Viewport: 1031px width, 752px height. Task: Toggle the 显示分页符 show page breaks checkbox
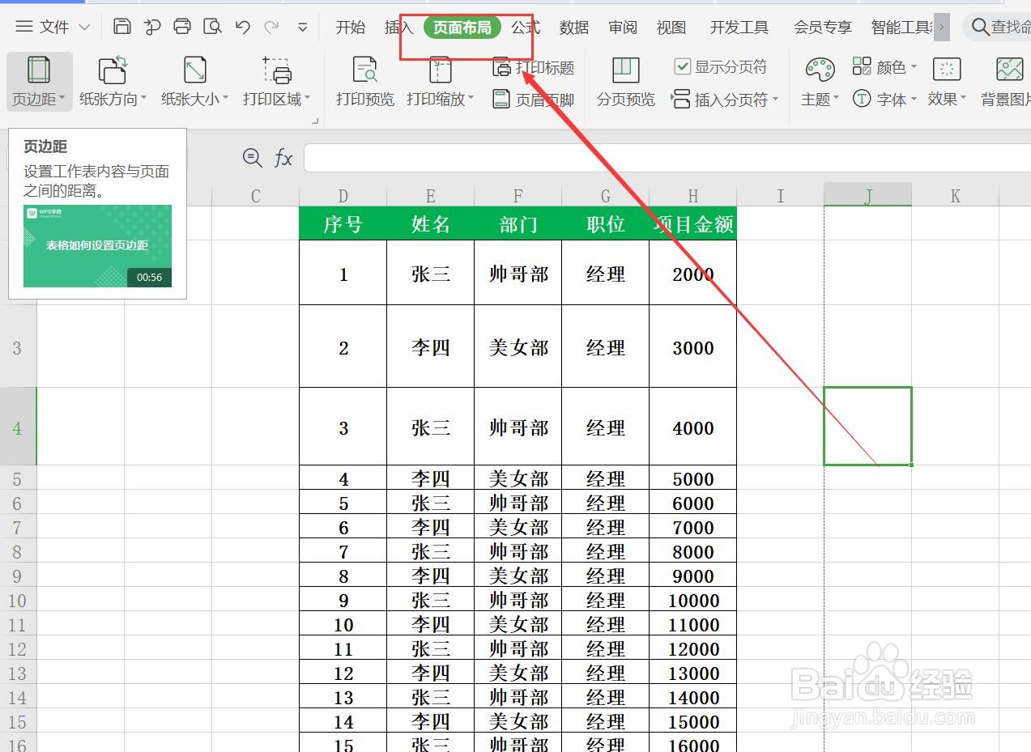click(x=682, y=66)
